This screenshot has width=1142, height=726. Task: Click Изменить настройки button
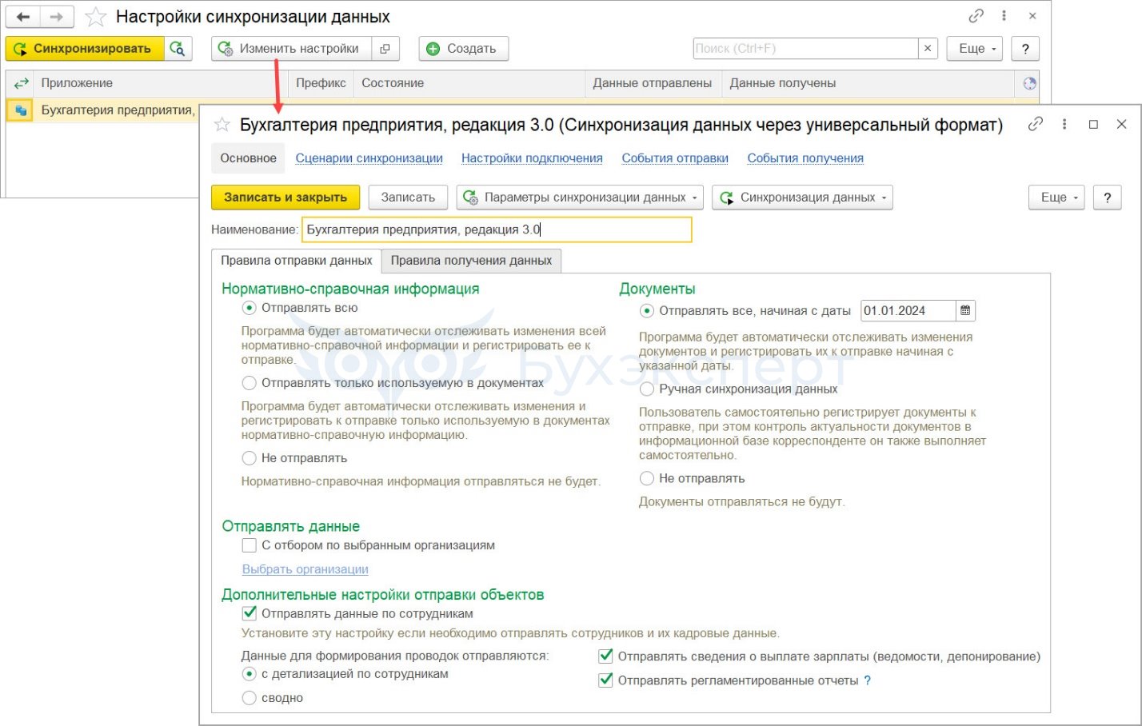click(291, 49)
